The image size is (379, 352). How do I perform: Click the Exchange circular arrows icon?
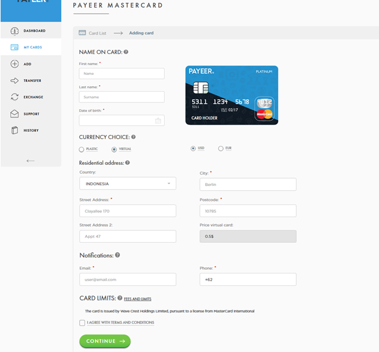pyautogui.click(x=14, y=97)
